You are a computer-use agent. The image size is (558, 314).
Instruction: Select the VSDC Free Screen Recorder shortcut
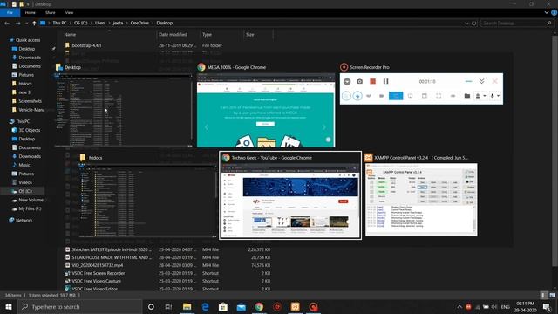coord(99,273)
